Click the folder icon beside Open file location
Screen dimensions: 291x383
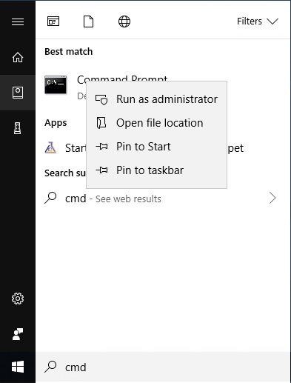[101, 123]
